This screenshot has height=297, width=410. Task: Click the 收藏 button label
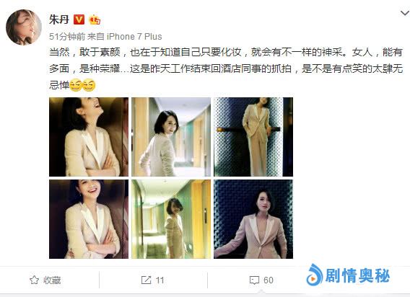(x=52, y=280)
